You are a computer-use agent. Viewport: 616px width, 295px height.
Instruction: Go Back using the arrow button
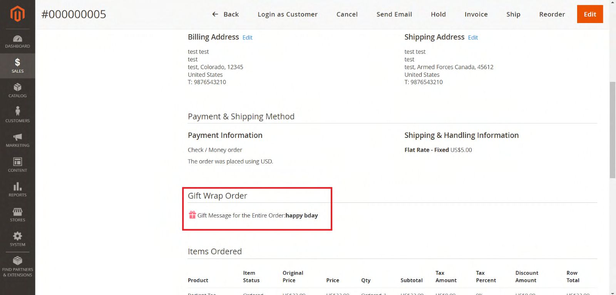tap(225, 14)
